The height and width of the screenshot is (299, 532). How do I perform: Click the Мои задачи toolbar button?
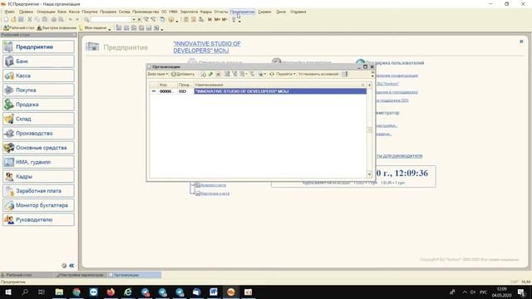[x=93, y=27]
